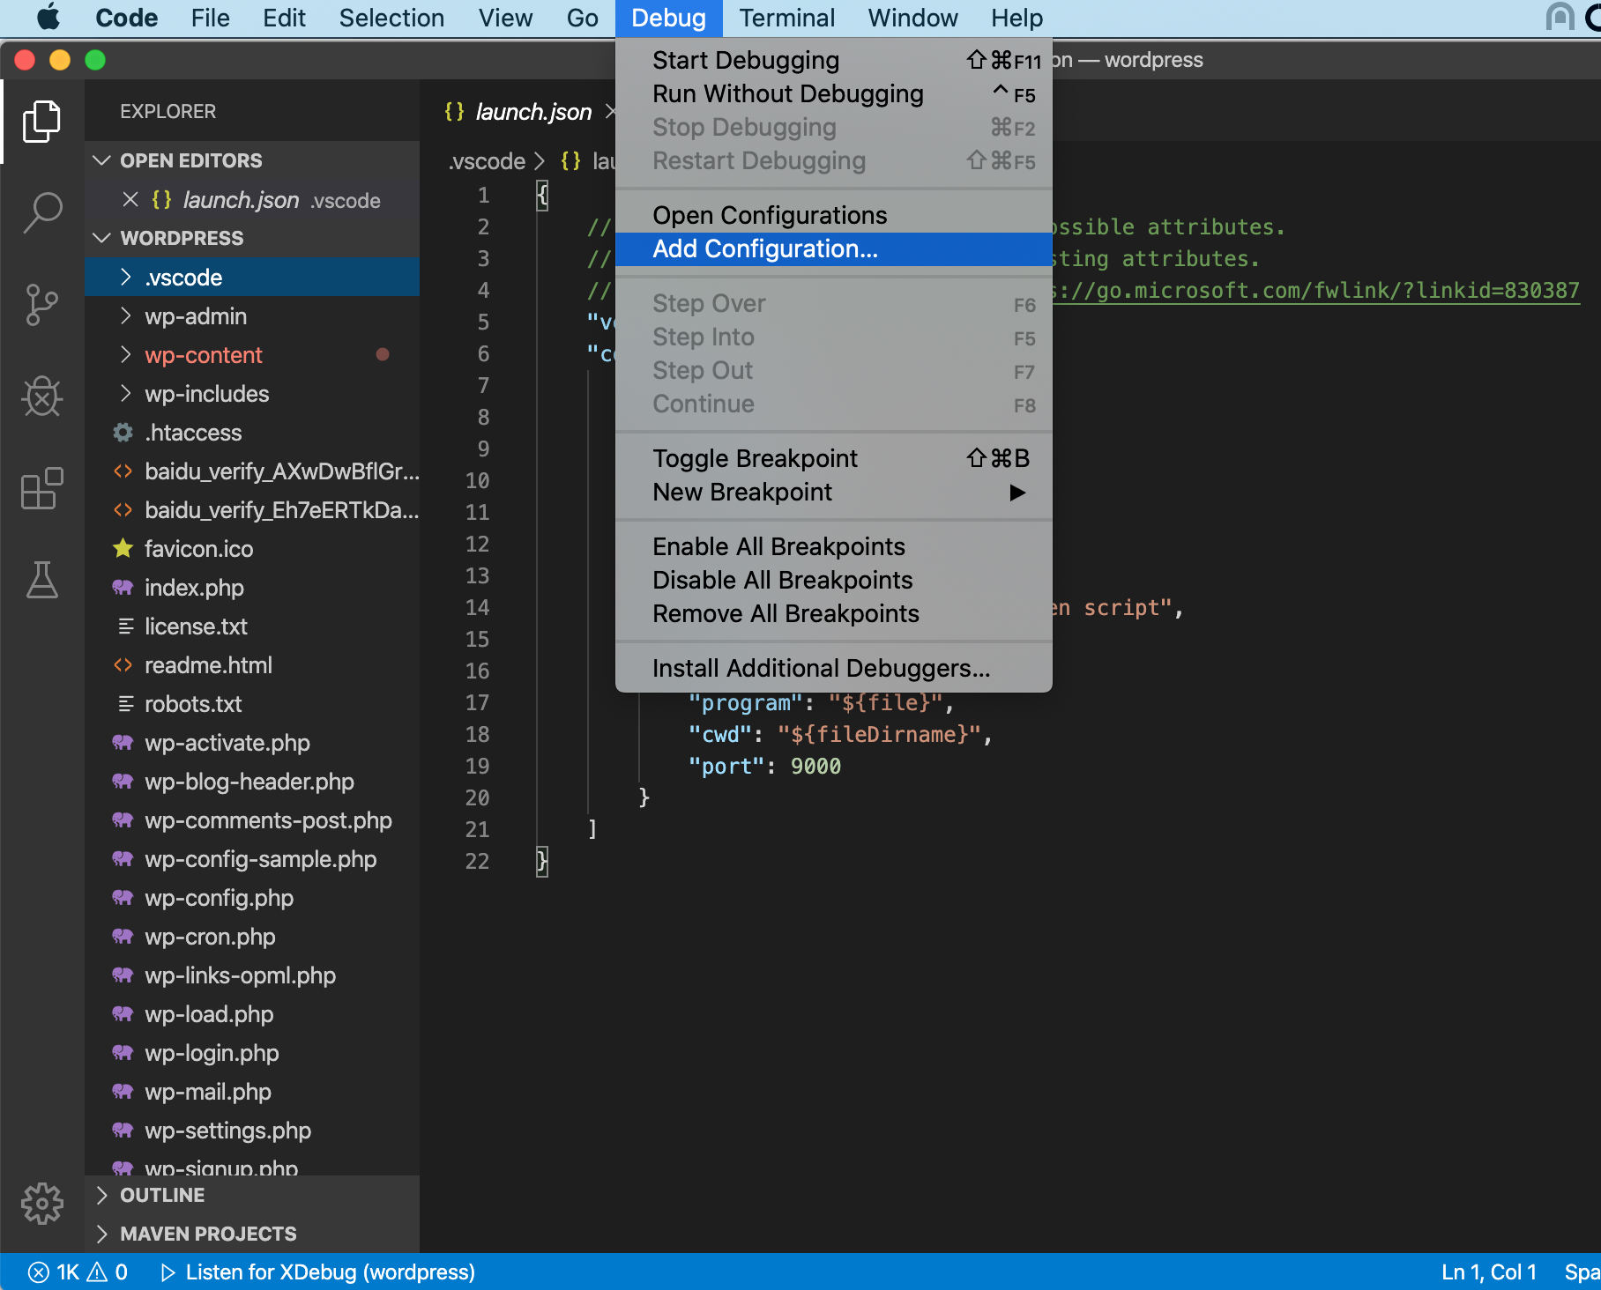The height and width of the screenshot is (1290, 1601).
Task: Select Add Configuration... menu entry
Action: tap(834, 249)
